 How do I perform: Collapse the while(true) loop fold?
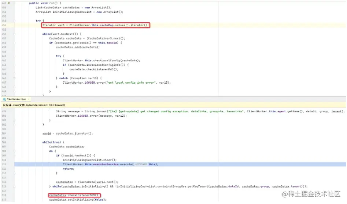click(14, 142)
